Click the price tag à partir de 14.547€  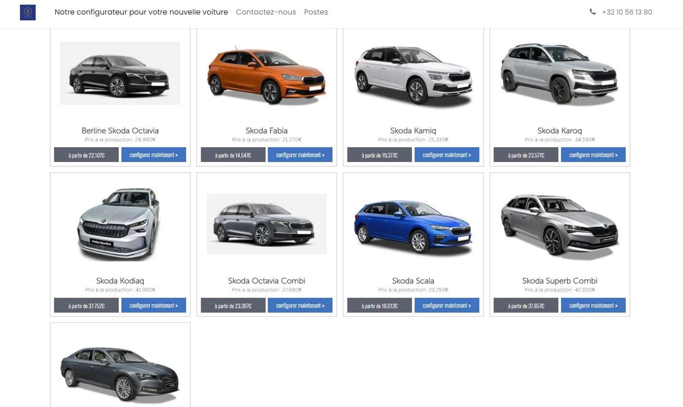(x=233, y=155)
